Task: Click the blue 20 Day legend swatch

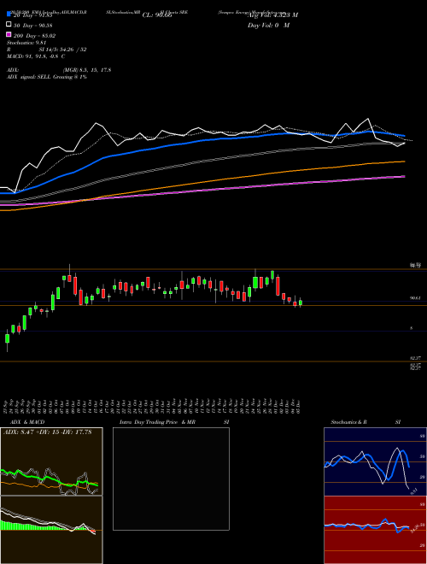Action: [9, 15]
